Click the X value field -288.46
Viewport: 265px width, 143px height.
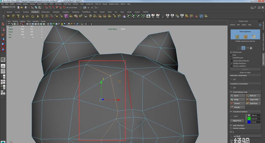(255, 115)
